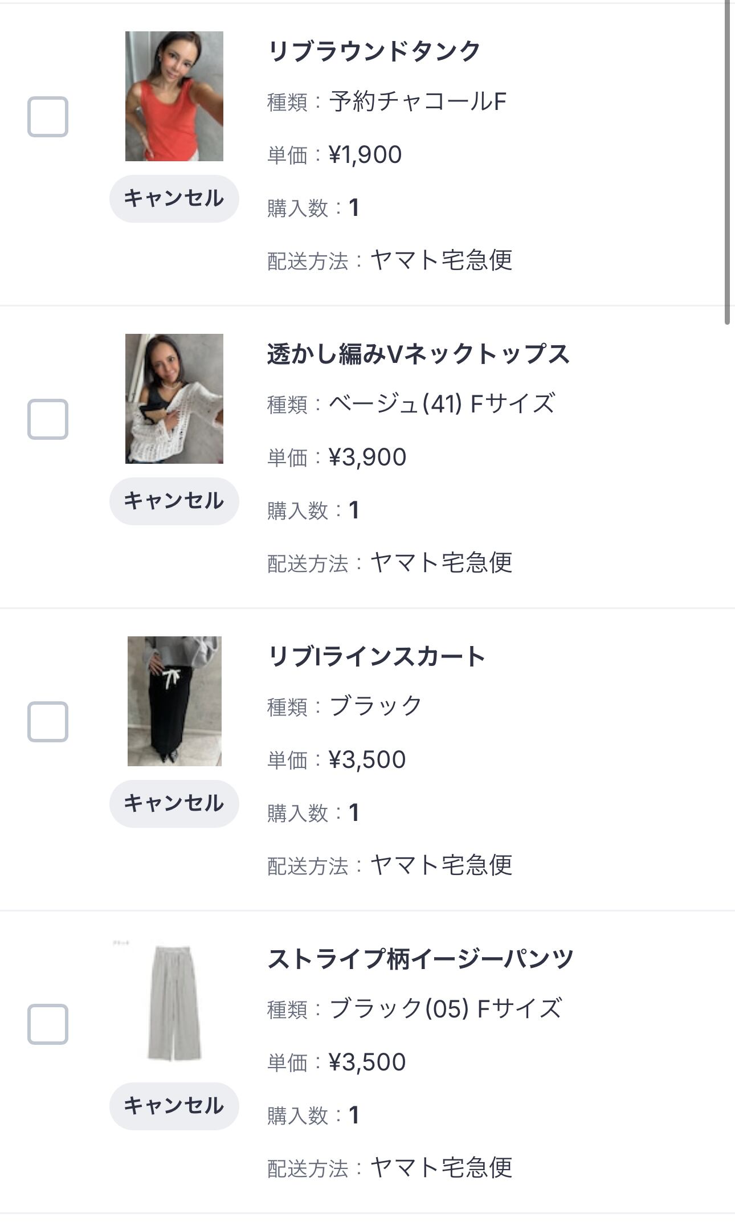Open the リブラウンドタンク product title
Screen dimensions: 735x1222
[x=374, y=51]
